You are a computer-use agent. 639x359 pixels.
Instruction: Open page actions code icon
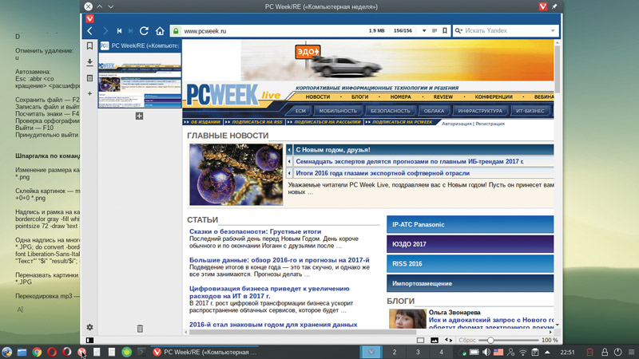[448, 340]
